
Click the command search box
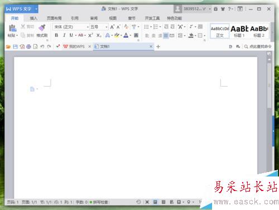pos(258,46)
